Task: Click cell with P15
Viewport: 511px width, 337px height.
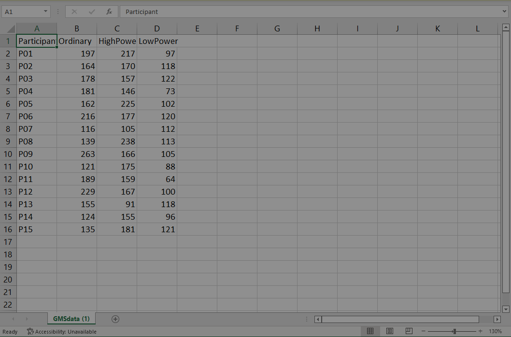Action: click(x=37, y=229)
